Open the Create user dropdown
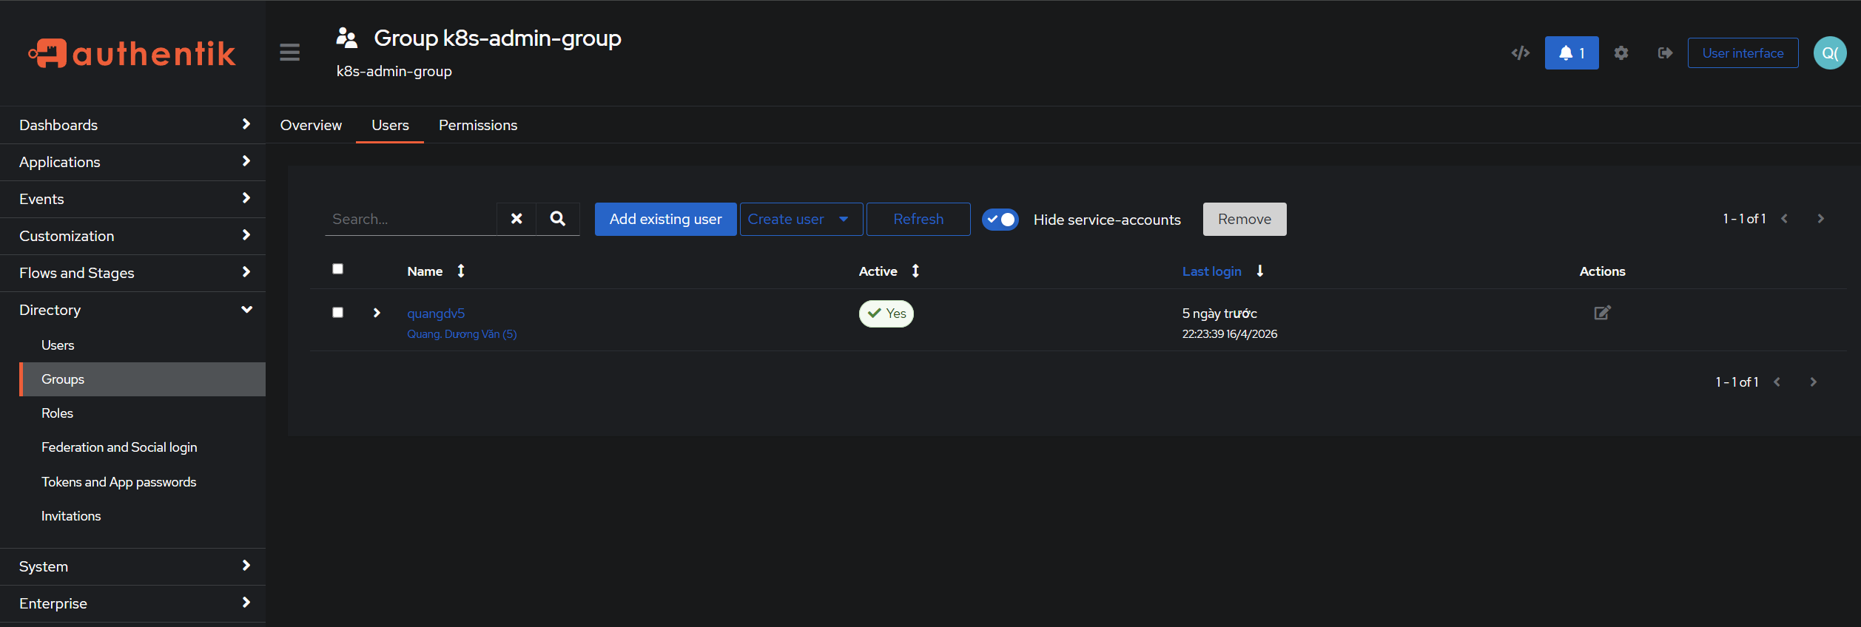The image size is (1861, 627). click(801, 220)
